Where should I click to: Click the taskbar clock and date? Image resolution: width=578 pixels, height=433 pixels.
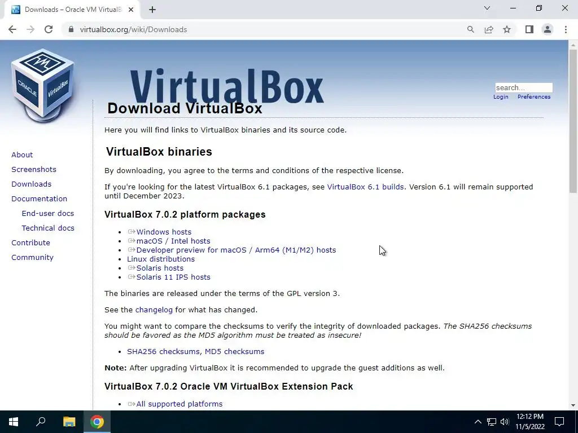tap(529, 422)
